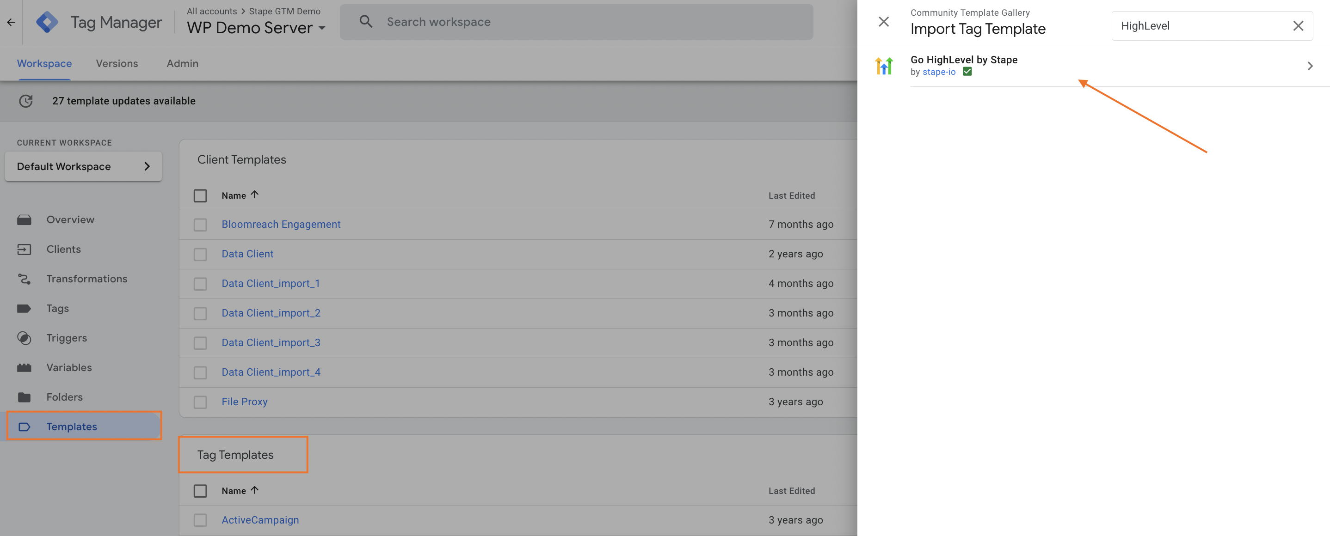Screen dimensions: 1330x536
Task: Switch to the Admin tab
Action: coord(182,63)
